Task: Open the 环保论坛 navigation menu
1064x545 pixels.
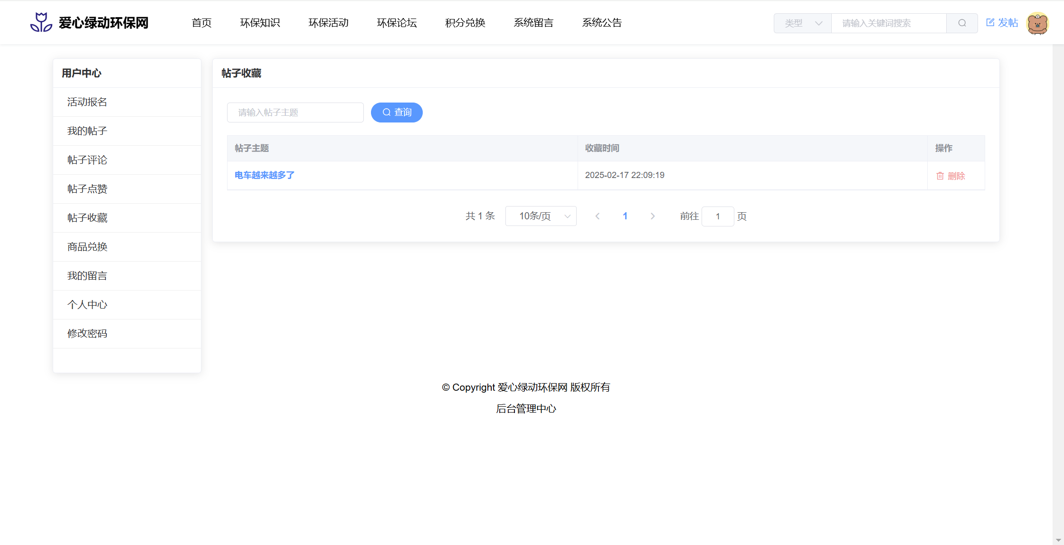Action: point(397,23)
